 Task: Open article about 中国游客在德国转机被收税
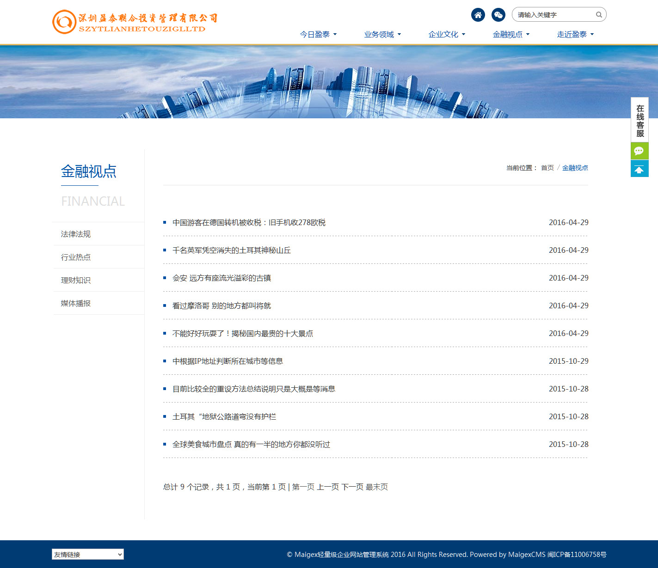point(249,222)
